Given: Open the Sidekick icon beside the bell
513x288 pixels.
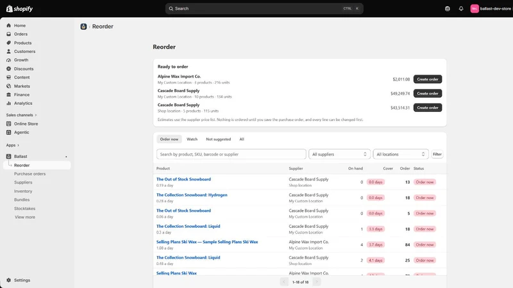Looking at the screenshot, I should (x=447, y=9).
